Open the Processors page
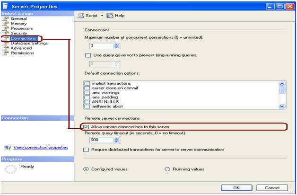 coord(22,28)
